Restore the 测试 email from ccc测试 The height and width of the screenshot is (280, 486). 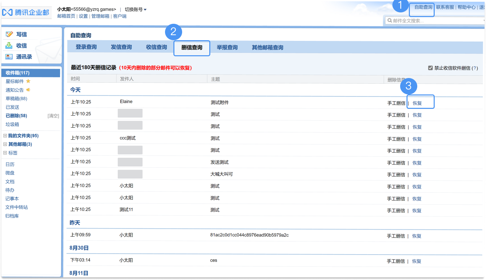[417, 139]
